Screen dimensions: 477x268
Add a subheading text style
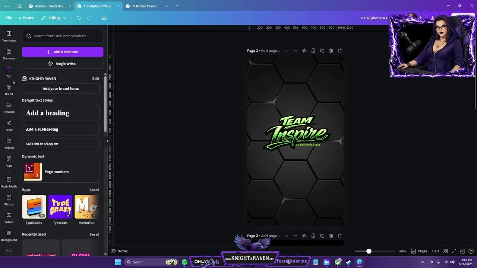61,129
